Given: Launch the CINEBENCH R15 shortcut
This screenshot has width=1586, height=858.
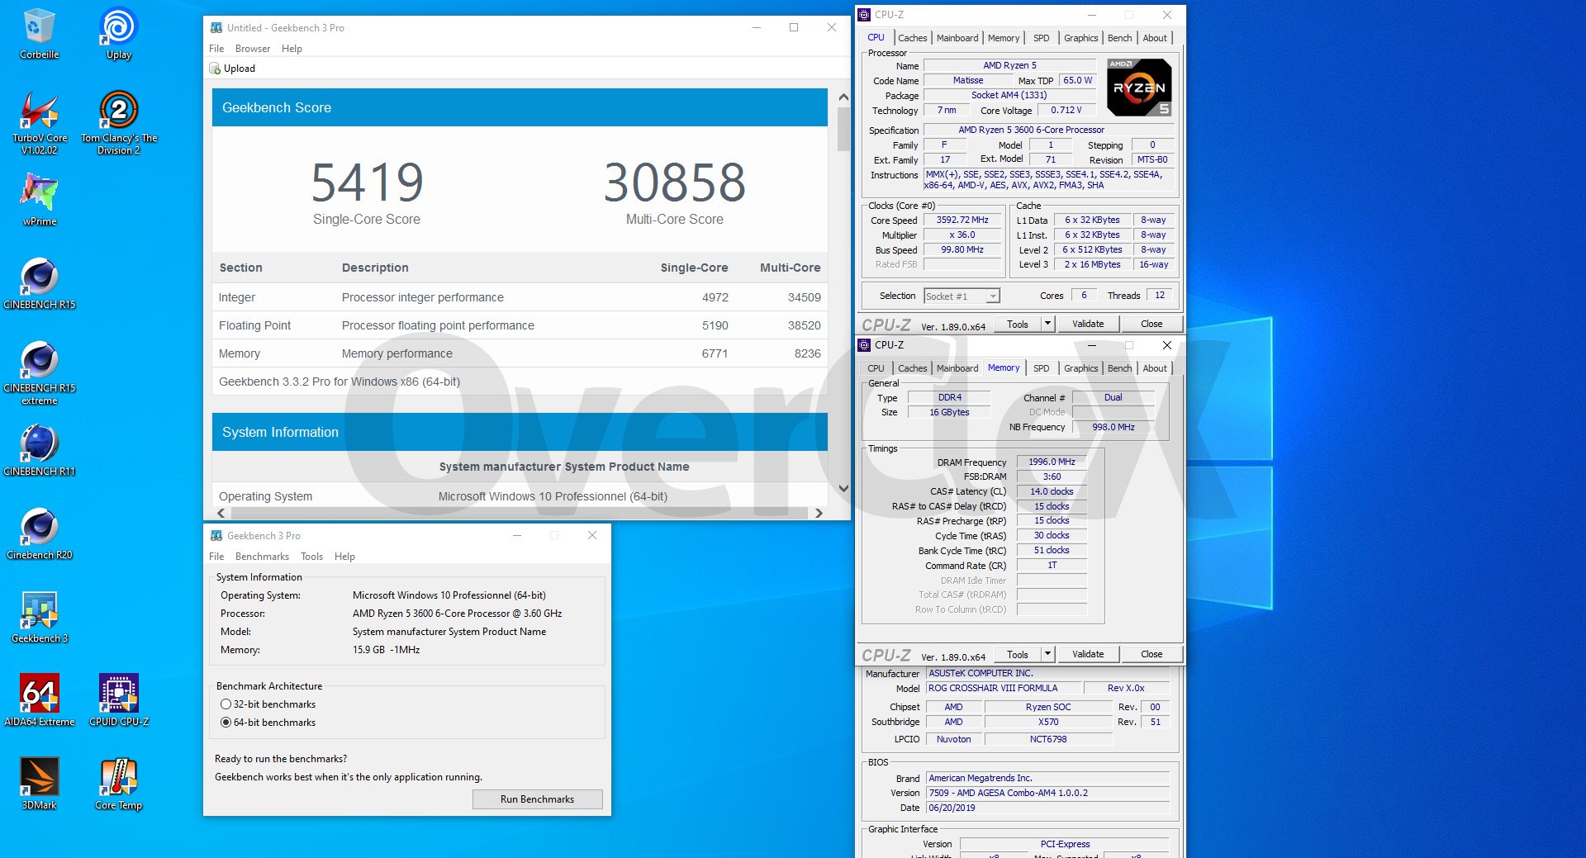Looking at the screenshot, I should tap(39, 283).
